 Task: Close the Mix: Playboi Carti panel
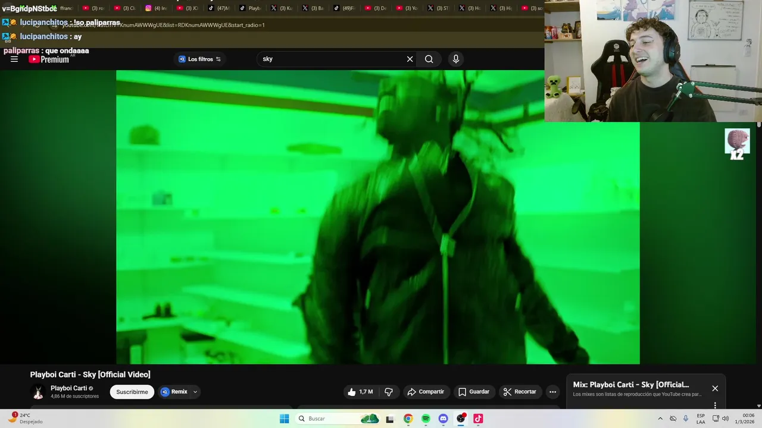pyautogui.click(x=715, y=388)
